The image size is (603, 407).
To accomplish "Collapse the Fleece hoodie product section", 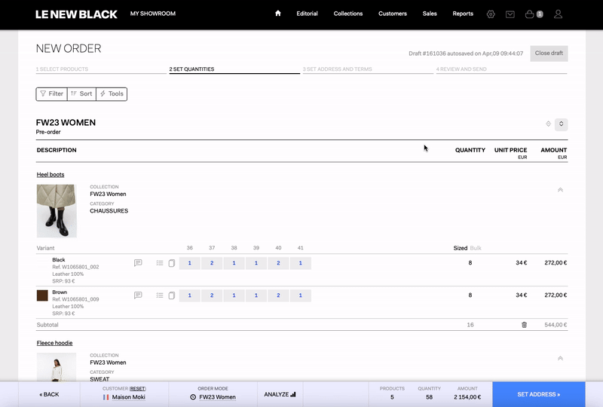I will (x=560, y=358).
